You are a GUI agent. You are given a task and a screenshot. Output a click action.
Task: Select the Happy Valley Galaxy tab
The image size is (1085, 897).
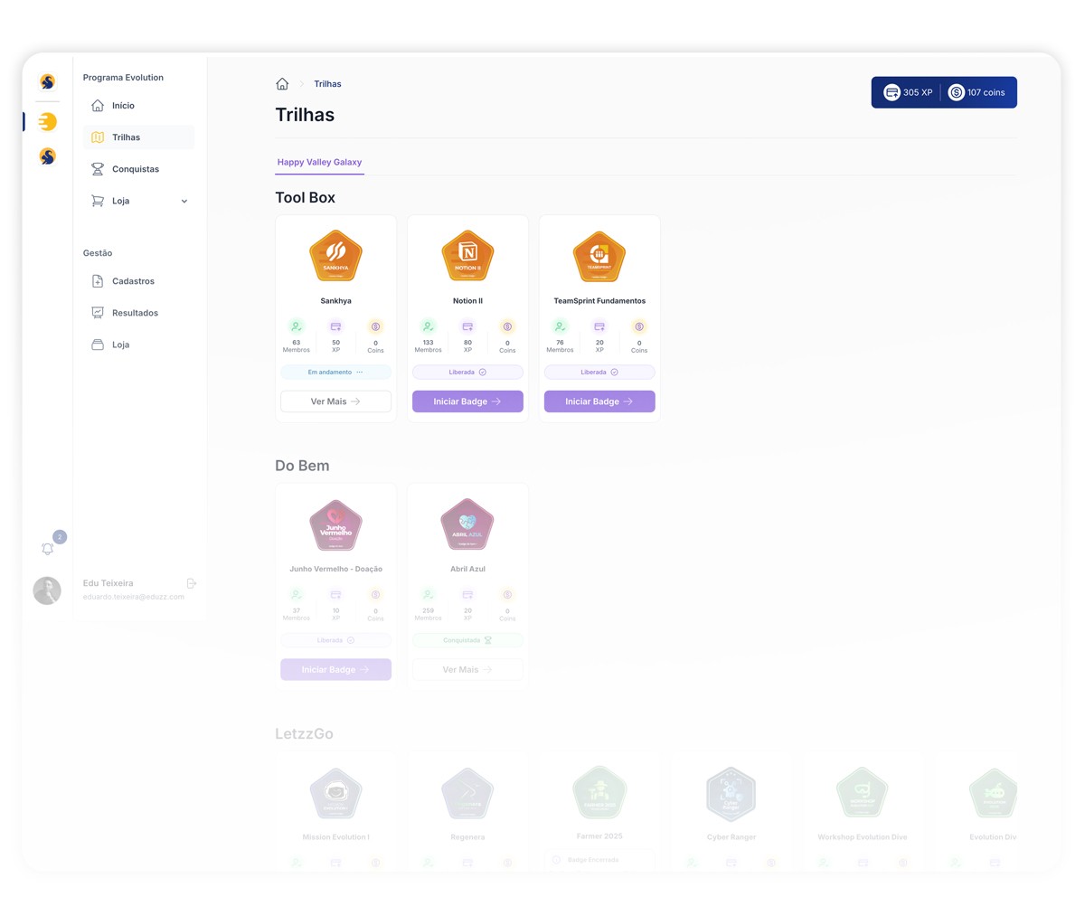[319, 162]
